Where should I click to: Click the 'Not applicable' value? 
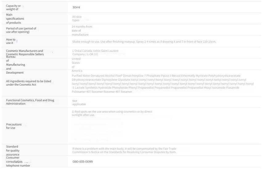pos(79,102)
